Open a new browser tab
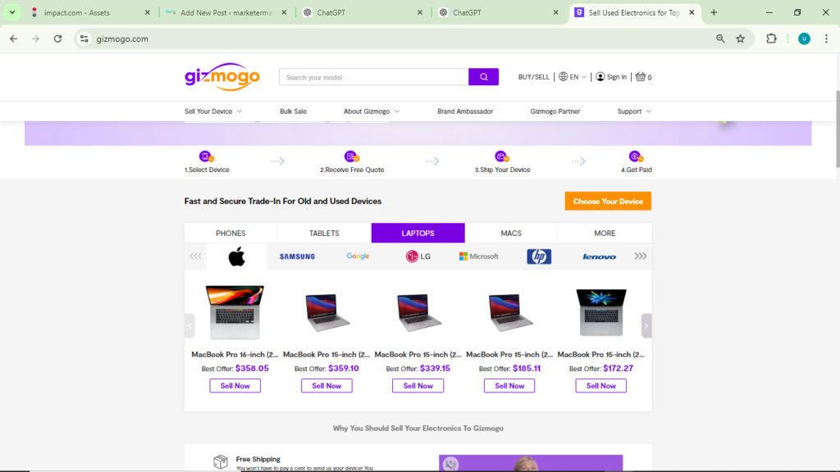 (714, 12)
